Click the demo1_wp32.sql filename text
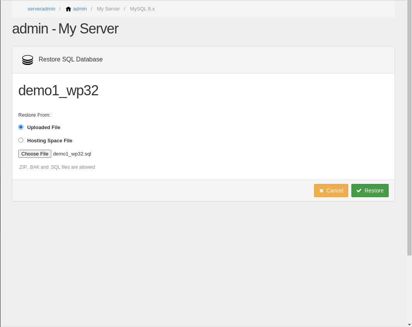412x327 pixels. tap(72, 154)
